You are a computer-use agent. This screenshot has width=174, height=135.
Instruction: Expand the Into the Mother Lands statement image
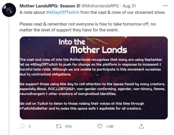[94, 78]
